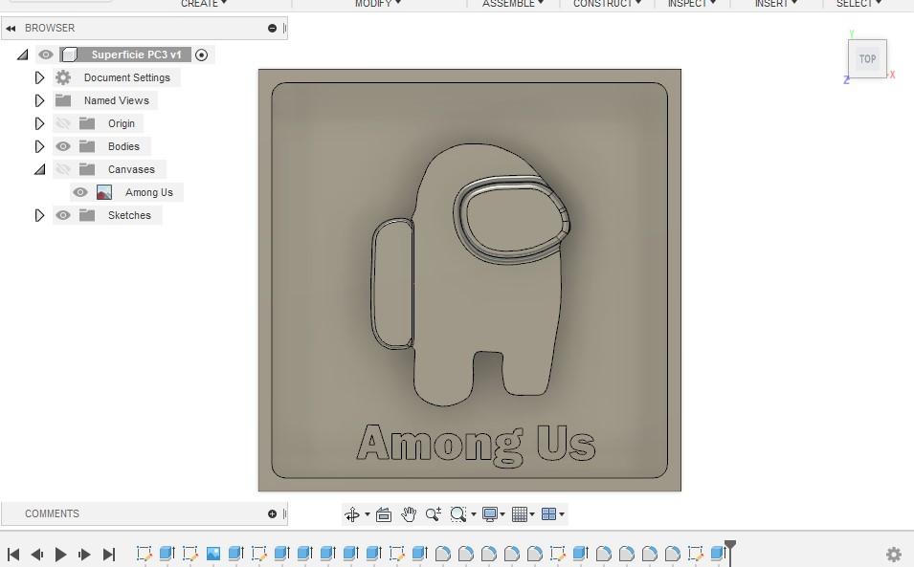The image size is (914, 567).
Task: Open timeline settings gear icon
Action: coord(894,554)
